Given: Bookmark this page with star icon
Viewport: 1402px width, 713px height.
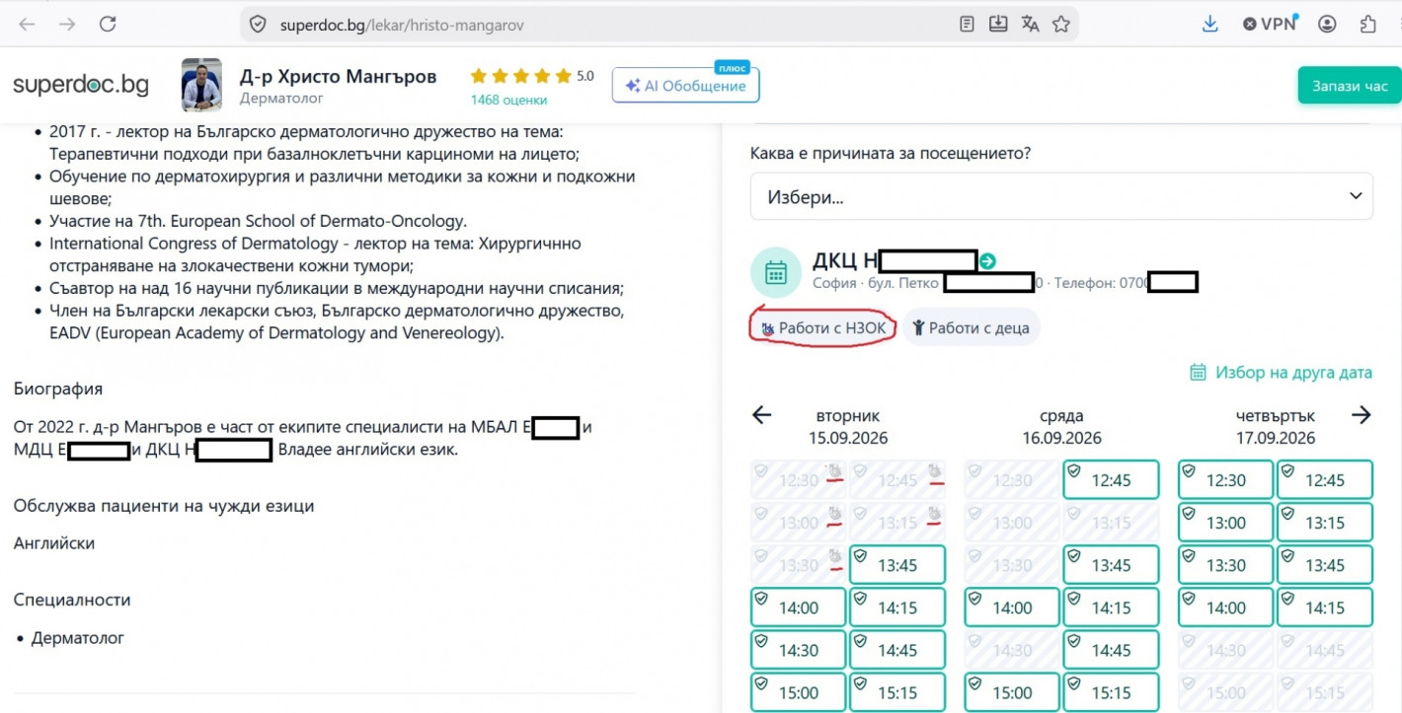Looking at the screenshot, I should [1061, 24].
